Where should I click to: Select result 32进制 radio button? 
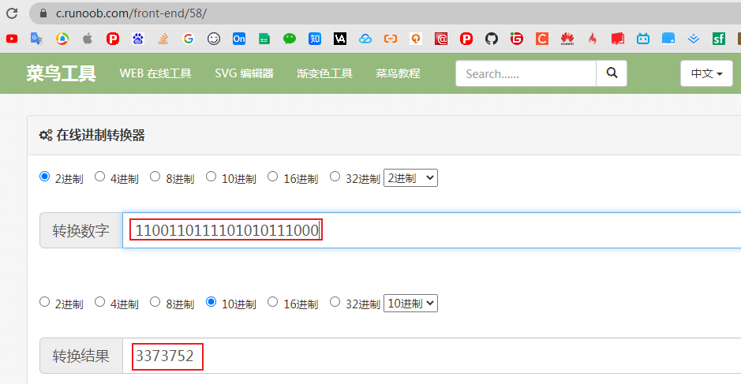point(335,302)
